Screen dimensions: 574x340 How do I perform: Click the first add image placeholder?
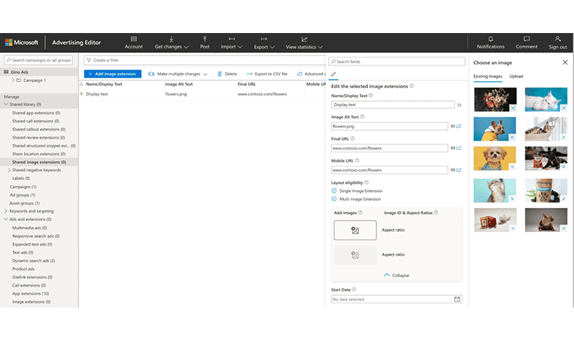(x=355, y=231)
